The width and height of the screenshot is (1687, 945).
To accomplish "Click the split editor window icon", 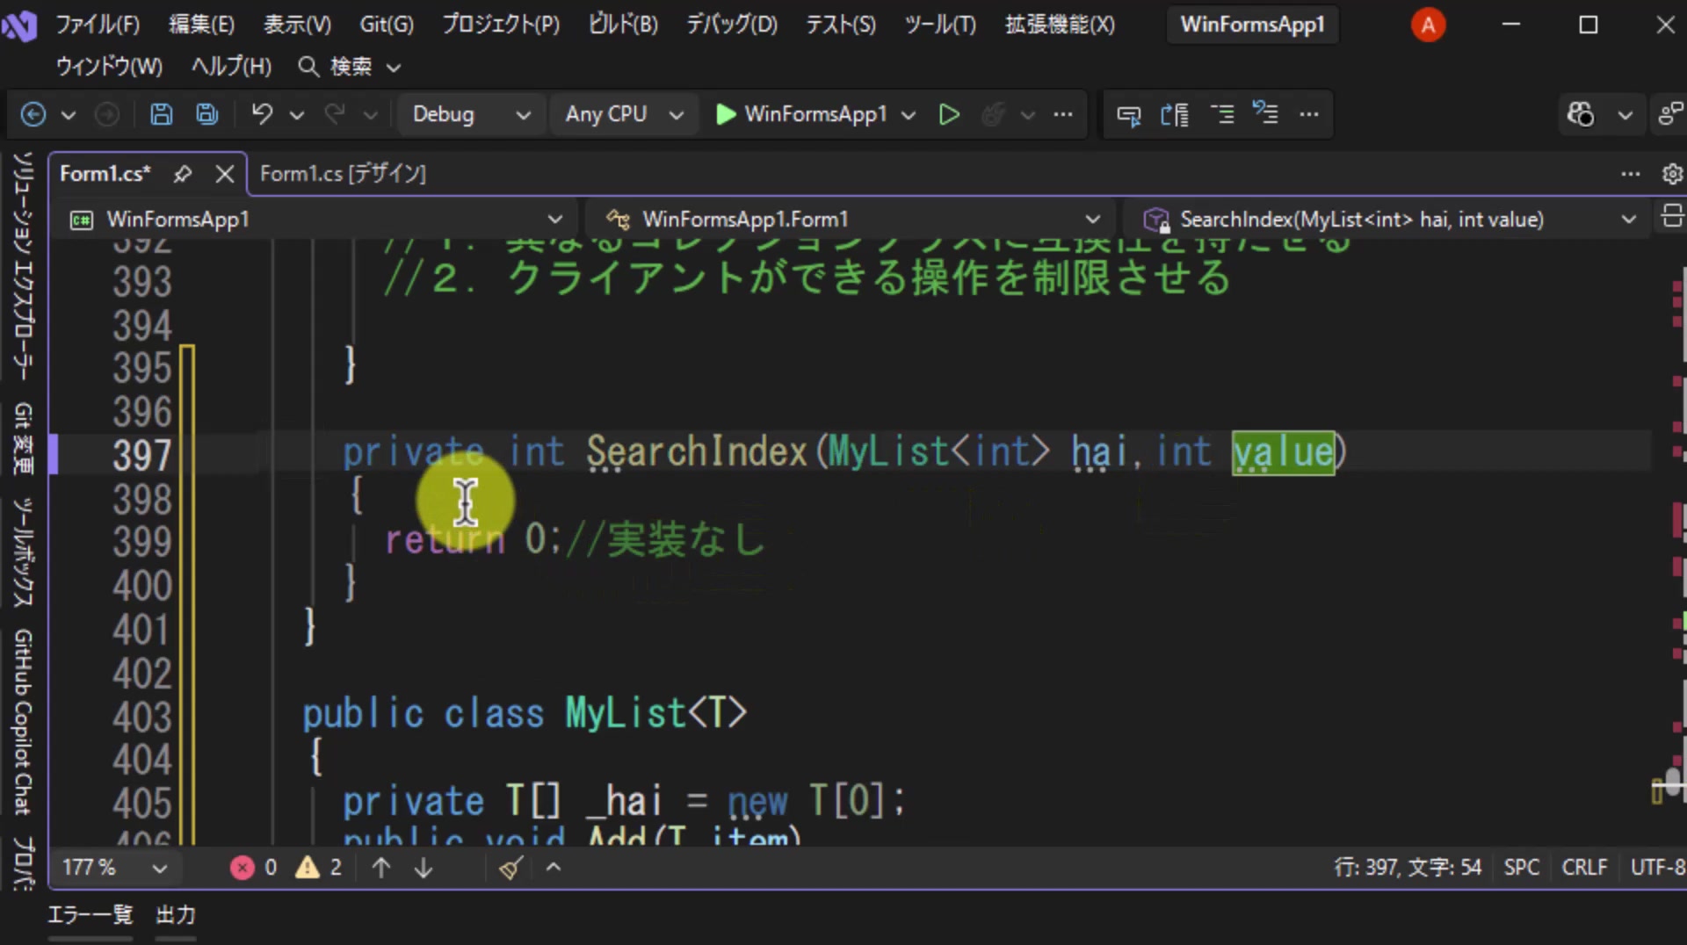I will click(x=1671, y=217).
